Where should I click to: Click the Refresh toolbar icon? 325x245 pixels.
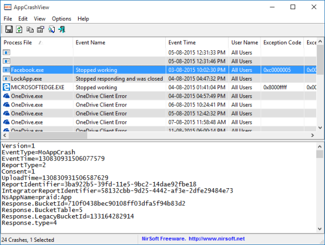pyautogui.click(x=19, y=29)
